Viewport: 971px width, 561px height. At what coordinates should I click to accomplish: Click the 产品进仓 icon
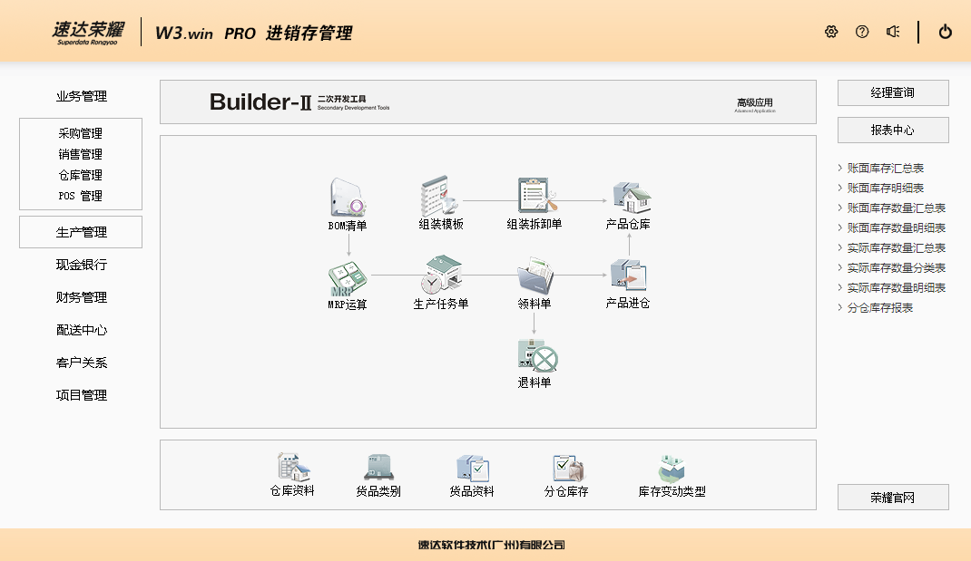coord(628,276)
